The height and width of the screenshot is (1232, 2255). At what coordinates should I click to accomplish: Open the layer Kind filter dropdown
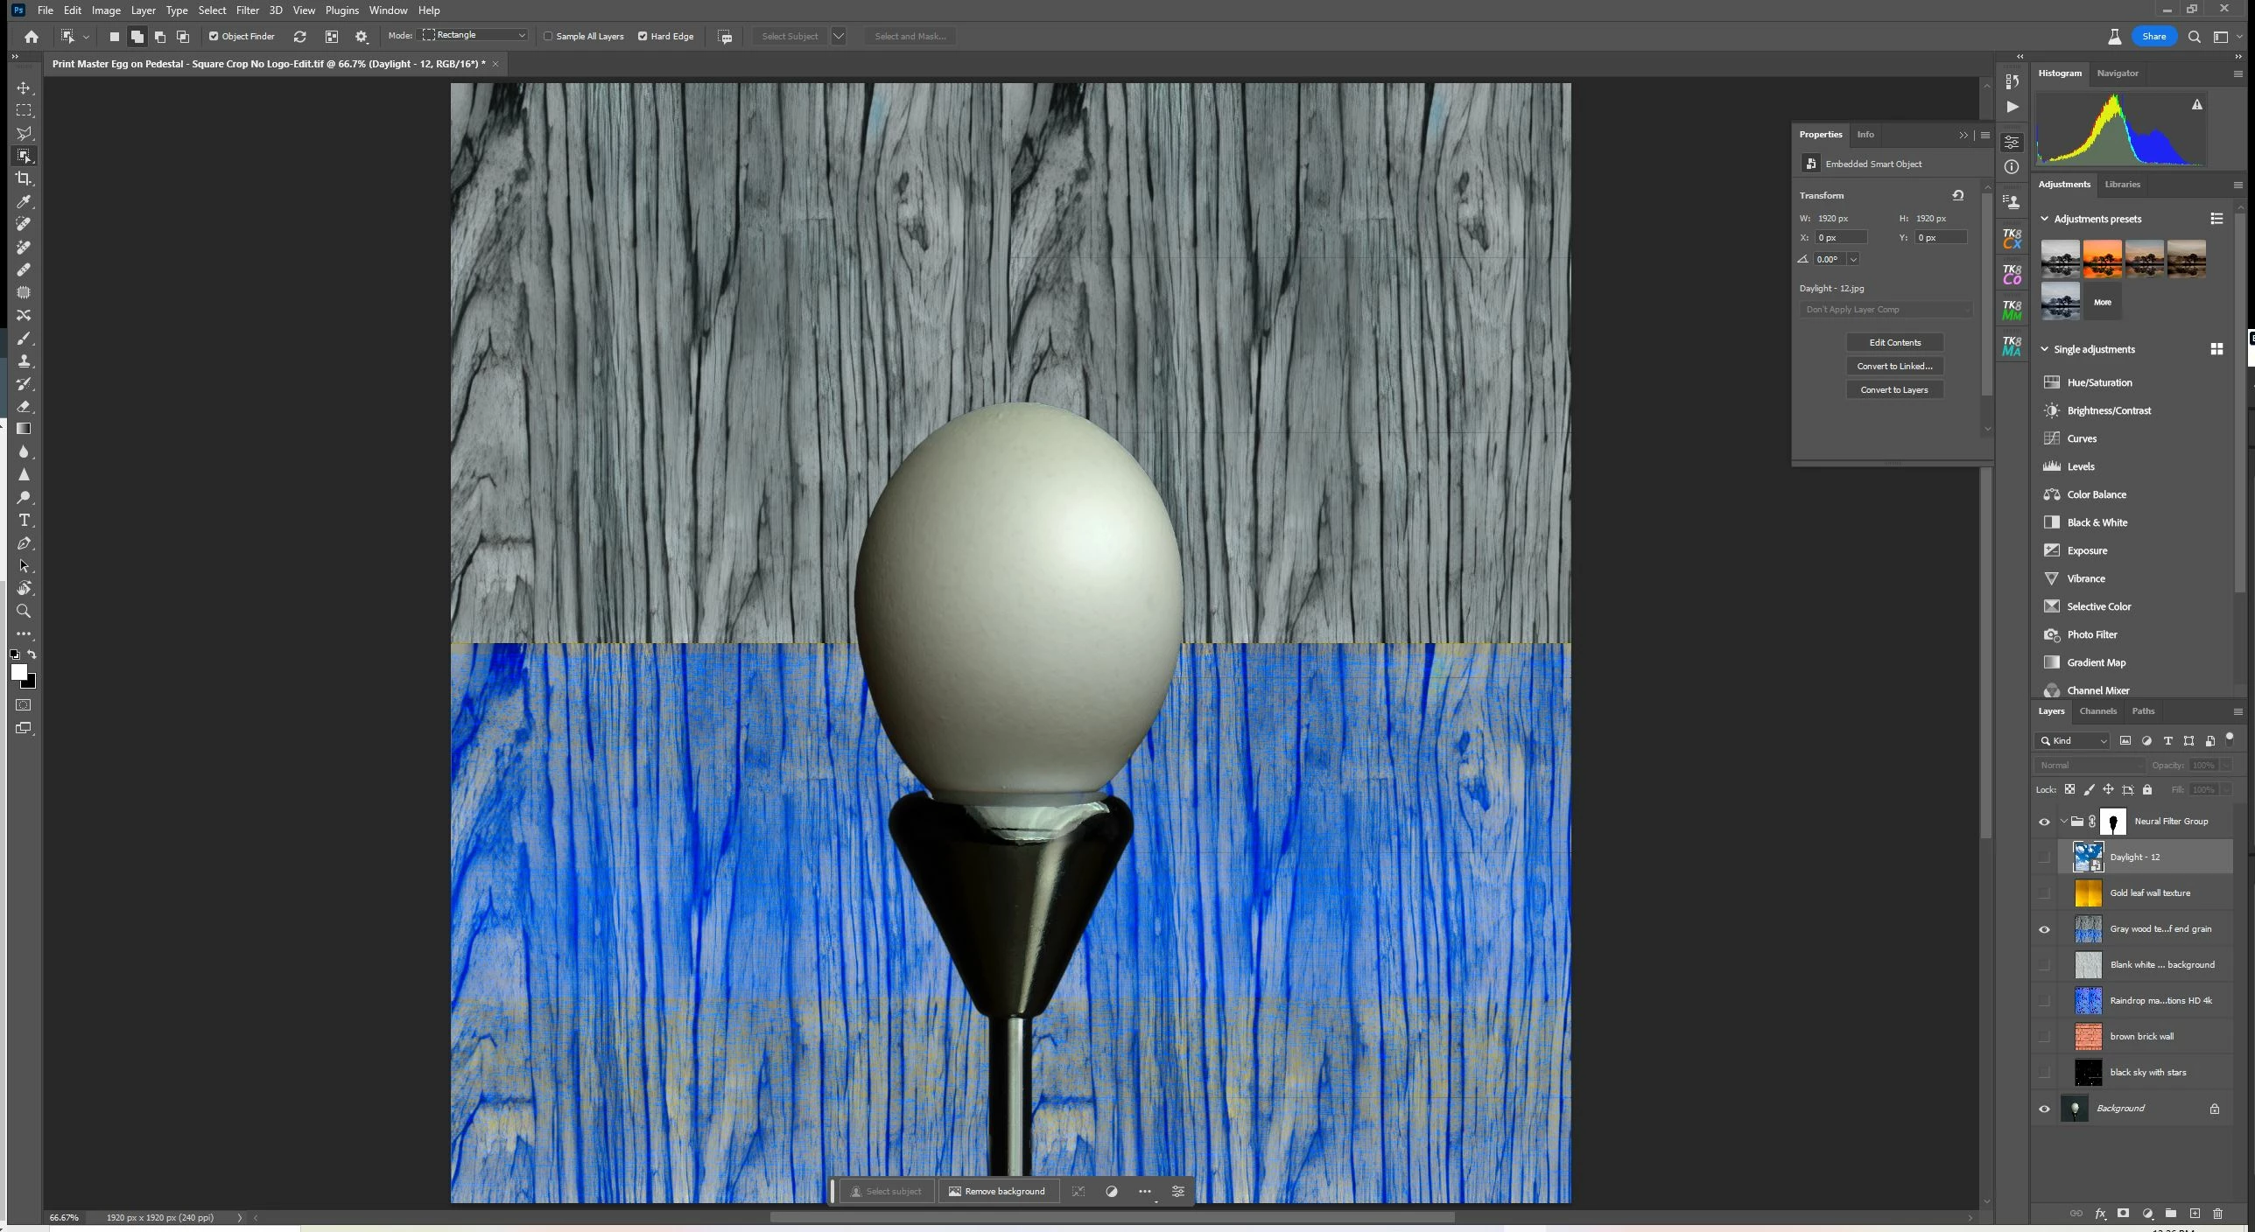2072,741
